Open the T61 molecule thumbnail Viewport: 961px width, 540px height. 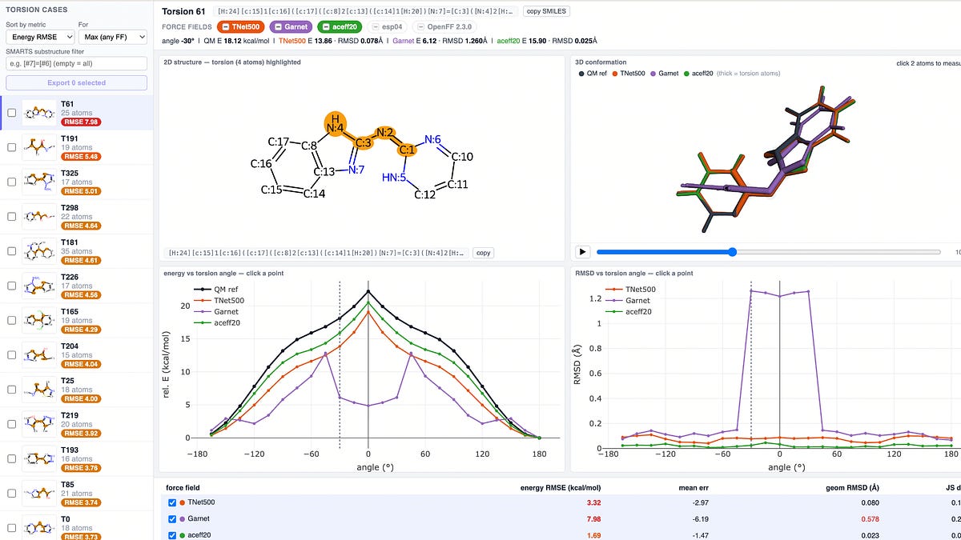pos(39,113)
